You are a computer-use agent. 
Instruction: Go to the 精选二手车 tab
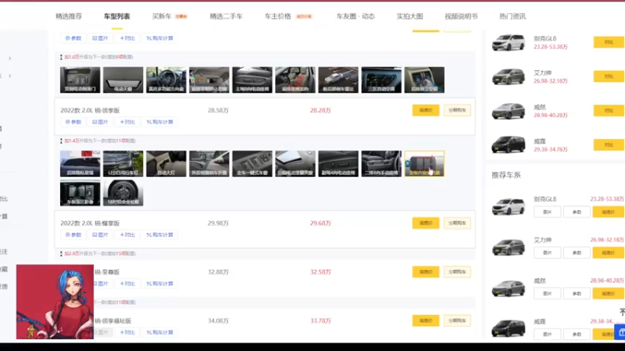click(226, 16)
